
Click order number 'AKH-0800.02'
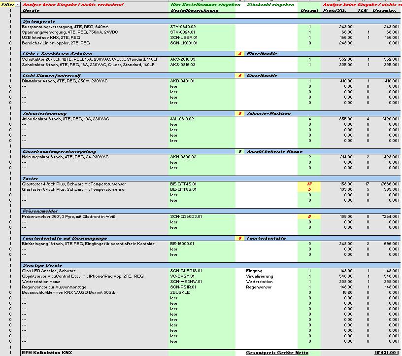[183, 157]
